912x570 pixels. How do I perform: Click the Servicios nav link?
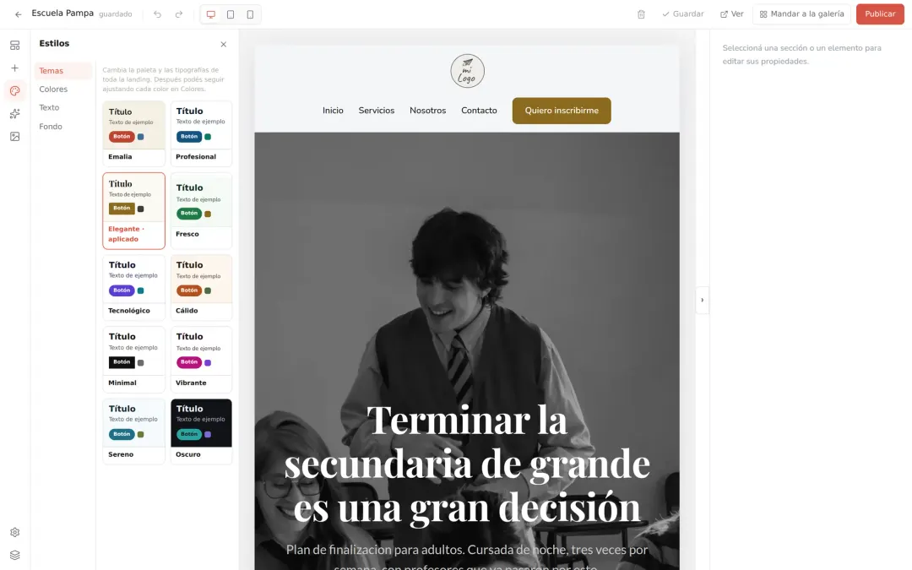pyautogui.click(x=377, y=111)
